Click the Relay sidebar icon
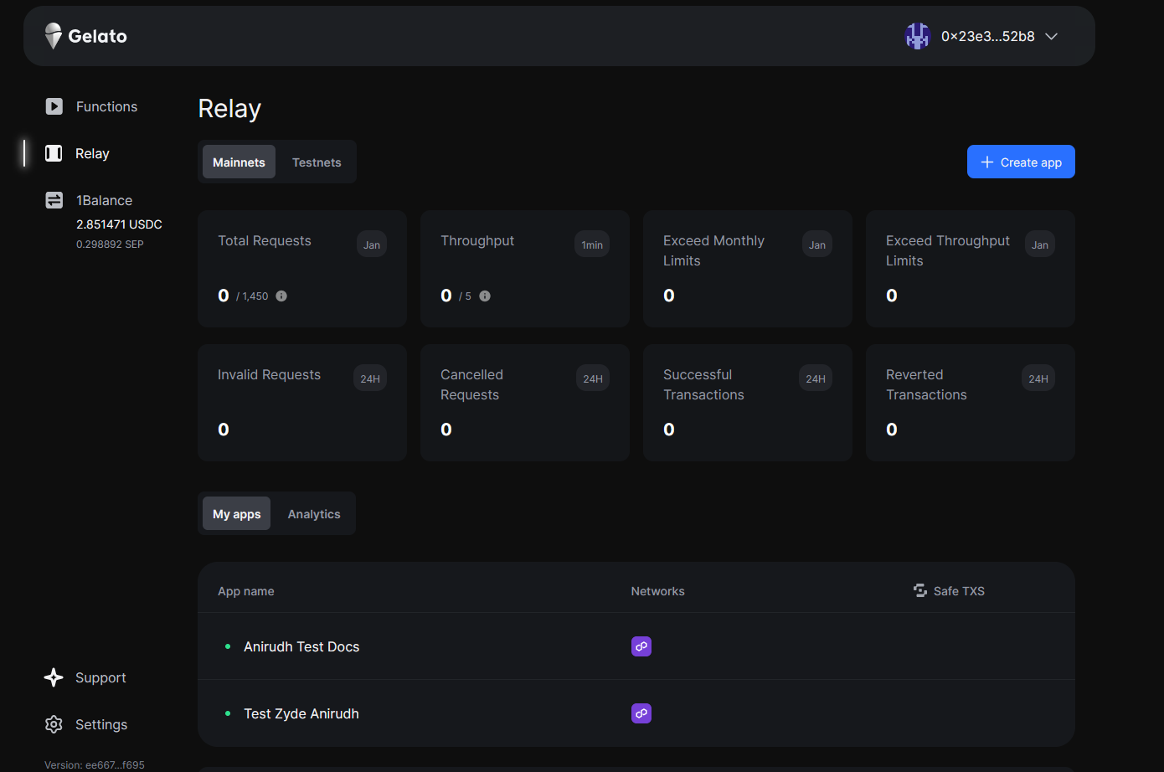1164x772 pixels. [54, 153]
